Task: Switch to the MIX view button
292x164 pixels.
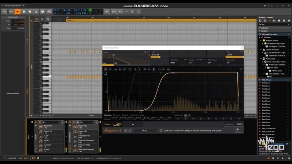Action: pos(20,158)
